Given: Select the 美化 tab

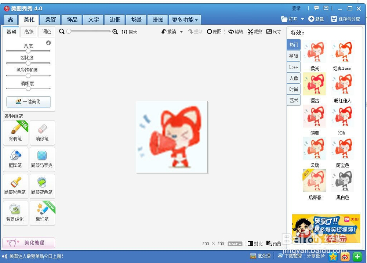Looking at the screenshot, I should [29, 19].
